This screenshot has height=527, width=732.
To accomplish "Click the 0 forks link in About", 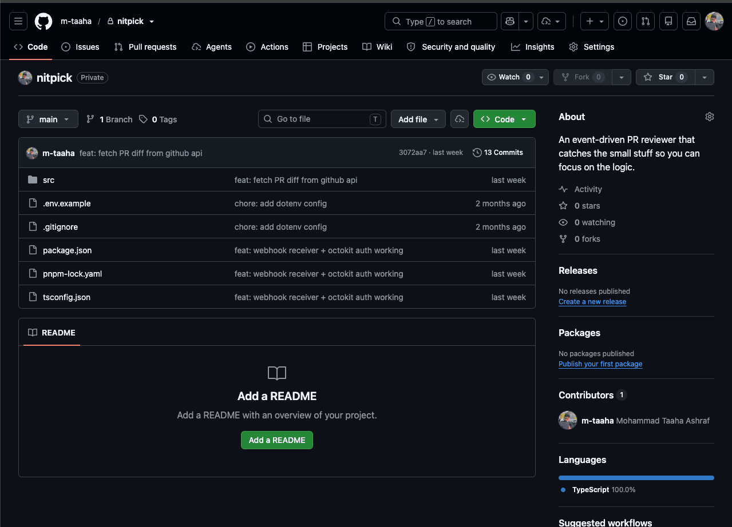I will point(587,239).
